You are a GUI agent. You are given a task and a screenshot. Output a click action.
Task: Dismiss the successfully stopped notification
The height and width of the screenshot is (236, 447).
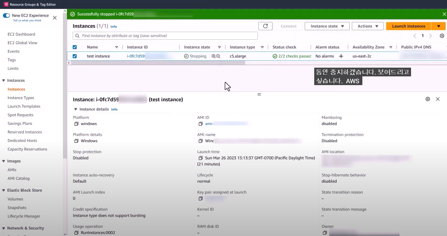point(444,14)
